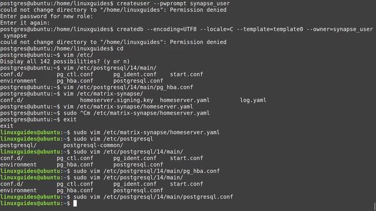Image resolution: width=376 pixels, height=211 pixels.
Task: Click the terminal cursor block at prompt
Action: click(75, 203)
